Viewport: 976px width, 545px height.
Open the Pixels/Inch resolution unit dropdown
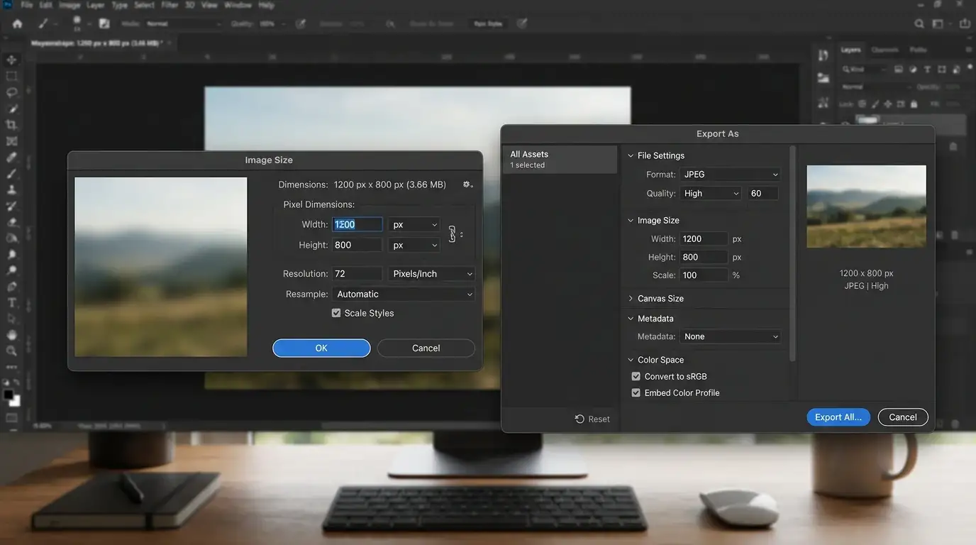[431, 274]
